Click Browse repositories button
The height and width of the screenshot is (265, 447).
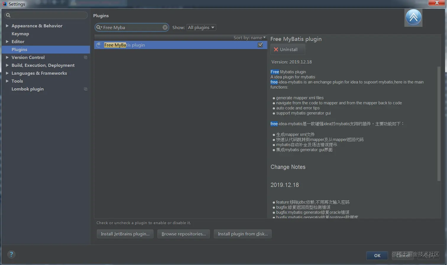tap(184, 234)
